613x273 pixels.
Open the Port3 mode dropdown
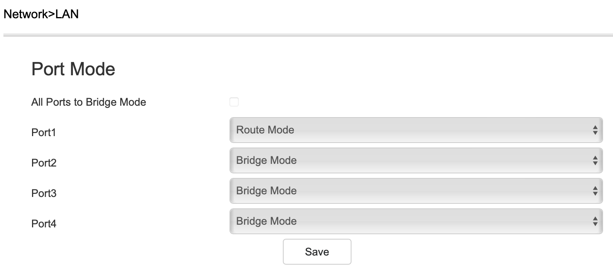point(416,191)
